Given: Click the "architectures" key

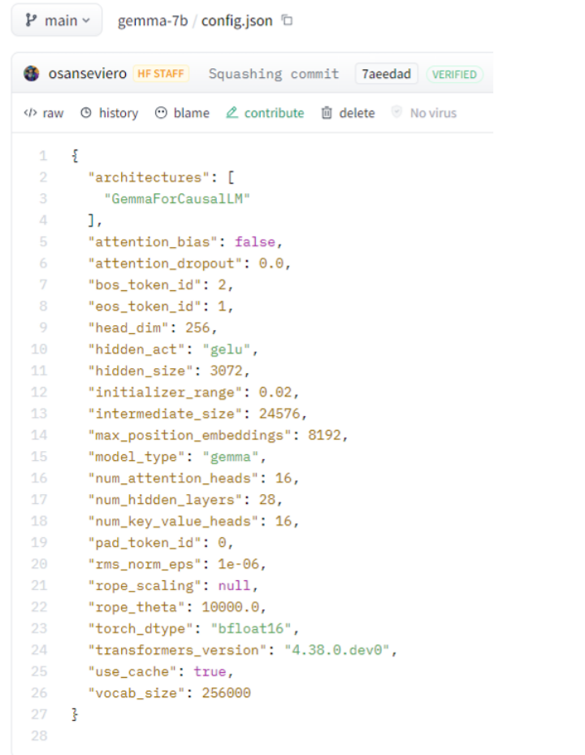Looking at the screenshot, I should [149, 177].
